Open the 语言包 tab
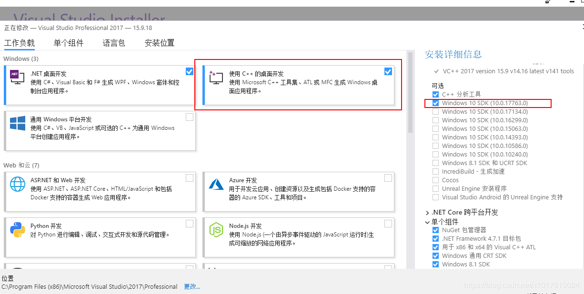The image size is (584, 294). (114, 43)
